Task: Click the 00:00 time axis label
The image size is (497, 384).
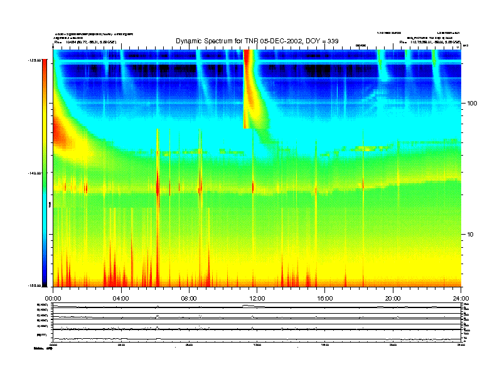Action: pos(53,299)
